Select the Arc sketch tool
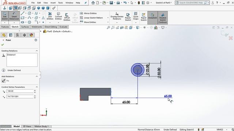Image resolution: width=234 pixels, height=131 pixels. pyautogui.click(x=29, y=18)
